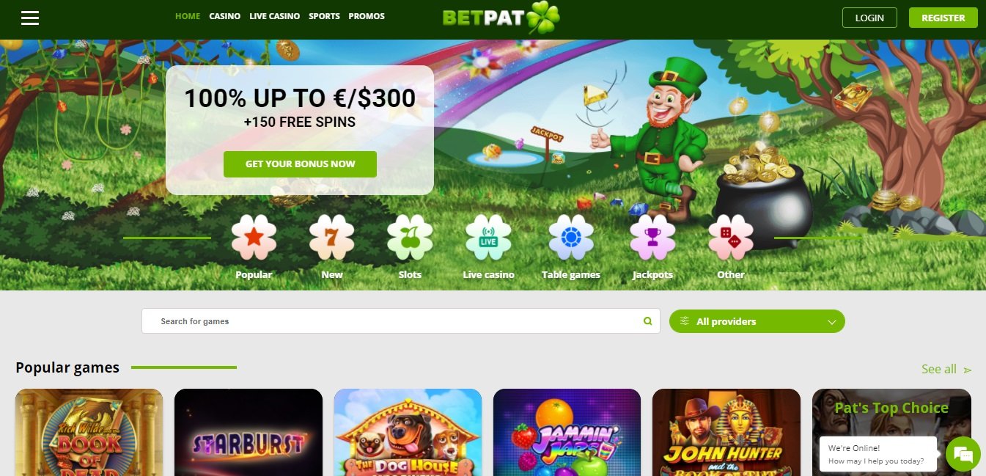Viewport: 986px width, 476px height.
Task: Click the search magnifier icon
Action: pos(647,321)
